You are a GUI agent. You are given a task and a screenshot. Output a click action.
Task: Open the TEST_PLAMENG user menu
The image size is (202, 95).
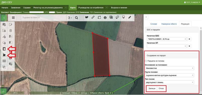pyautogui.click(x=192, y=2)
